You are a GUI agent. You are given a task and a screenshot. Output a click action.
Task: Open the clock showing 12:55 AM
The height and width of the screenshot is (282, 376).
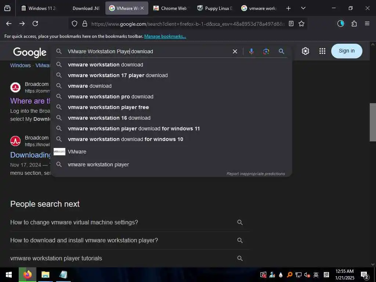pyautogui.click(x=344, y=275)
